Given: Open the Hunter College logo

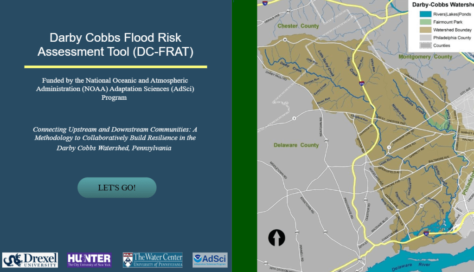Looking at the screenshot, I should point(90,260).
